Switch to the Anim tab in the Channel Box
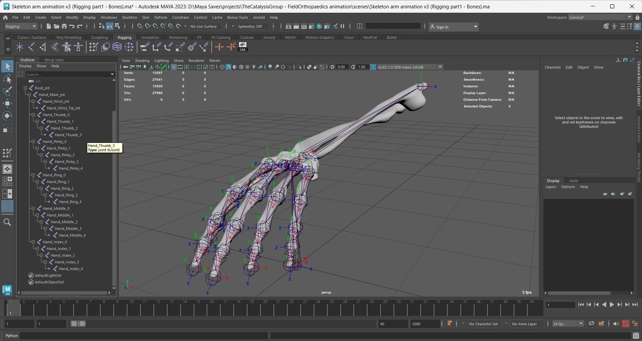The image size is (642, 341). point(574,180)
